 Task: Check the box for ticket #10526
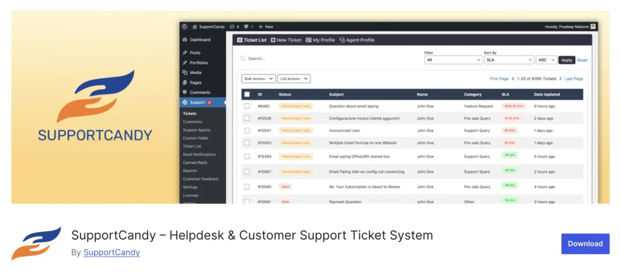[247, 119]
